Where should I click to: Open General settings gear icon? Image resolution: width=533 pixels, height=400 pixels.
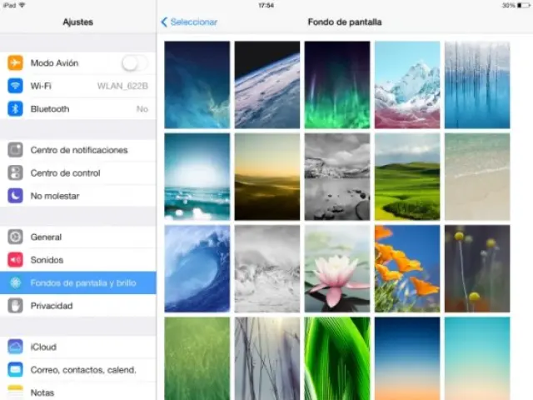click(15, 237)
